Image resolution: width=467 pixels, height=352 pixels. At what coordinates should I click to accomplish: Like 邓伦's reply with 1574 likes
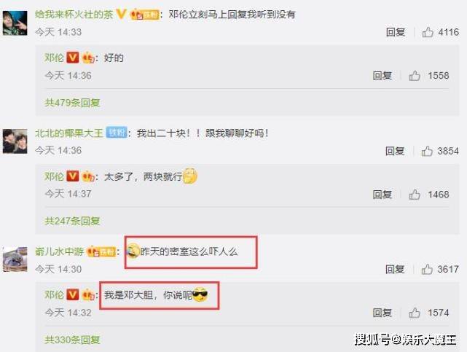(415, 313)
